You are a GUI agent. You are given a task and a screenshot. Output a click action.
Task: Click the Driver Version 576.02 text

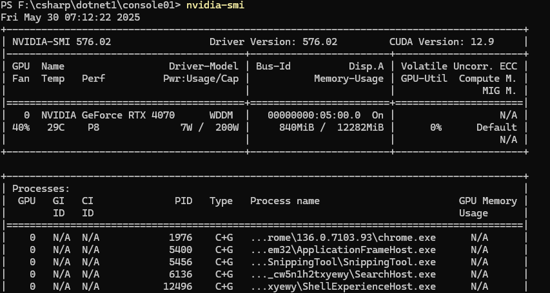point(273,42)
